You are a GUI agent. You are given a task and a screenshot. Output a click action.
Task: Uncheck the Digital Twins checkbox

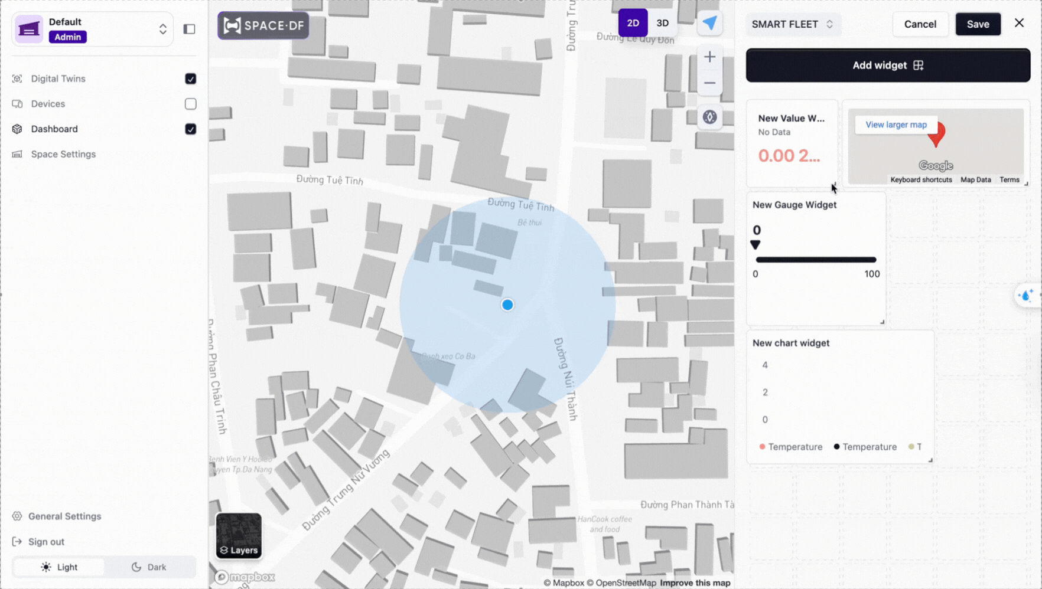[x=190, y=78]
